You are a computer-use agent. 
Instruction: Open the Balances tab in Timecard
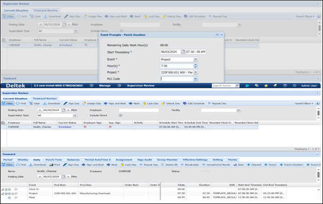73,160
